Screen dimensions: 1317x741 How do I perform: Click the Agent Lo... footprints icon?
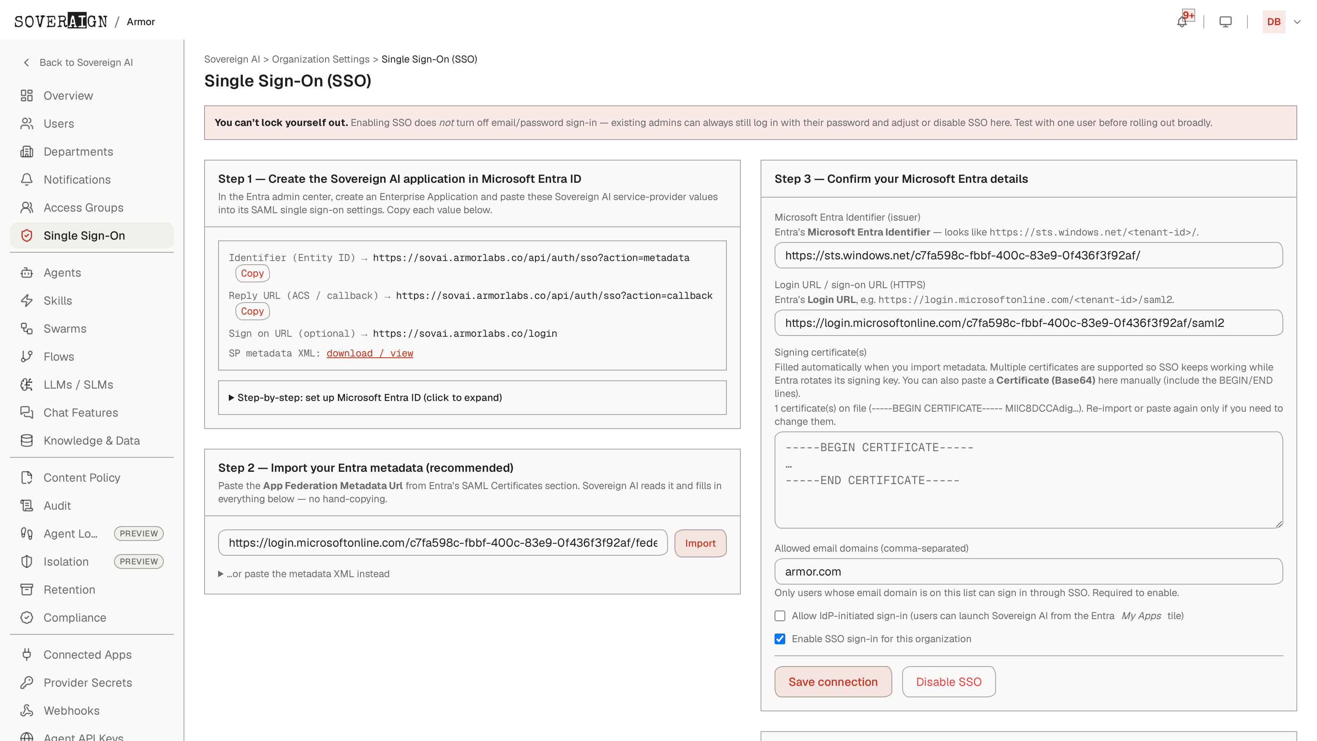27,534
